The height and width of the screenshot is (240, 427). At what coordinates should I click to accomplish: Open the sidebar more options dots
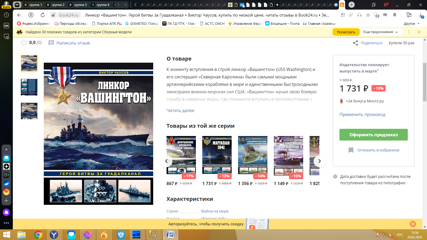(x=6, y=223)
